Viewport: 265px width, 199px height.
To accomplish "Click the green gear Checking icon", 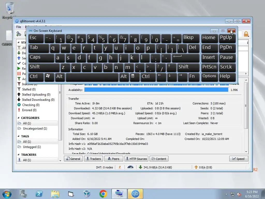I will point(19,105).
